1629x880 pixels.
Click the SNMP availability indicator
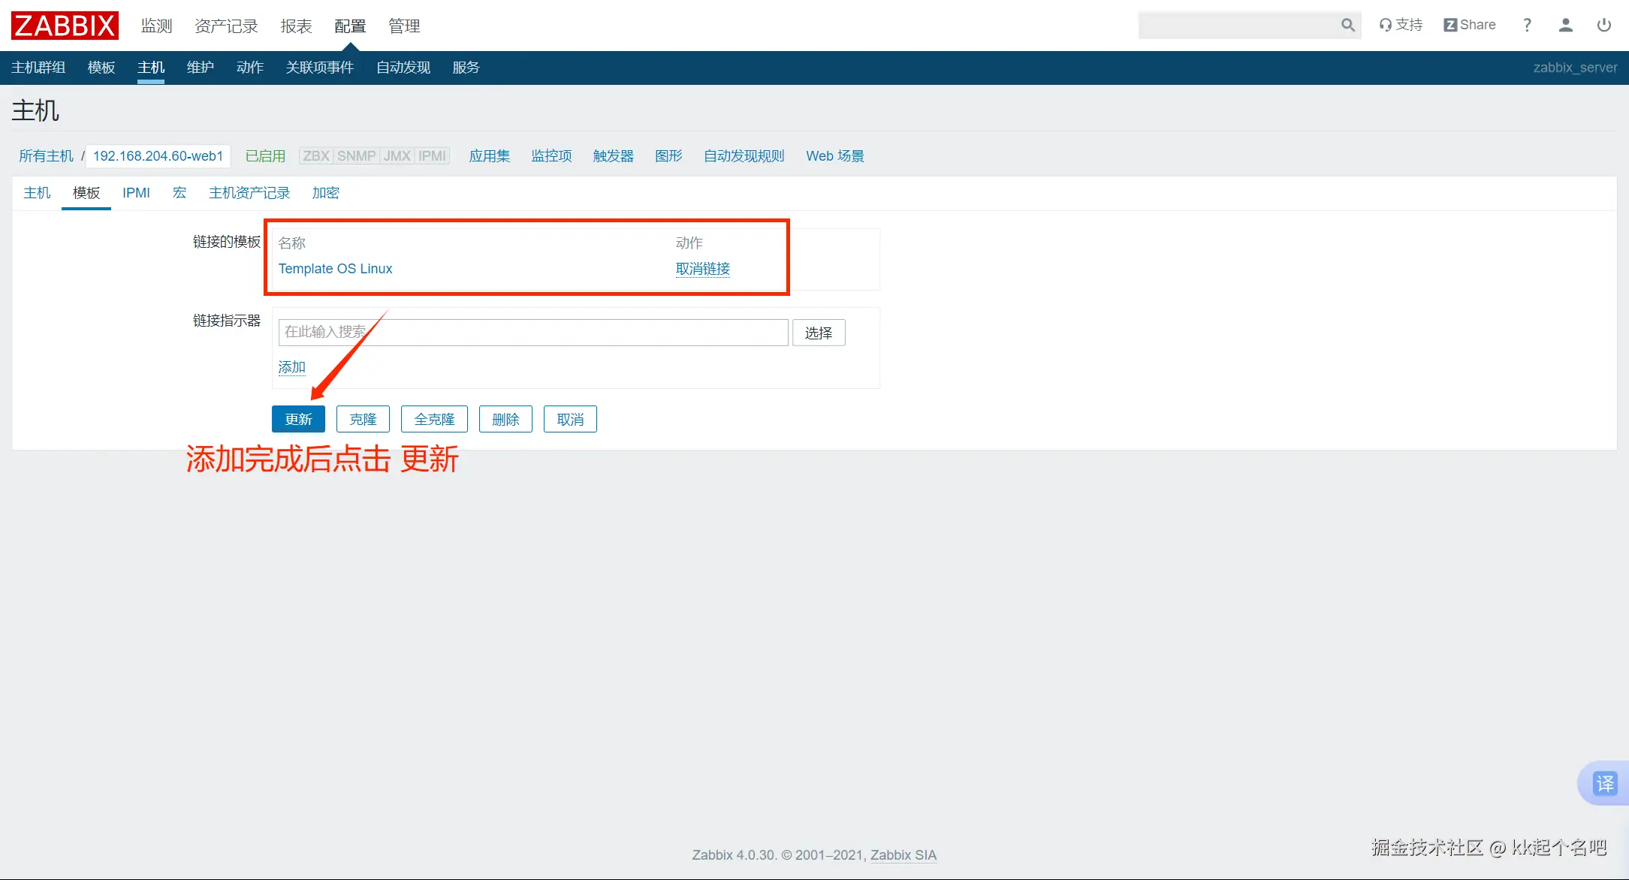point(356,156)
